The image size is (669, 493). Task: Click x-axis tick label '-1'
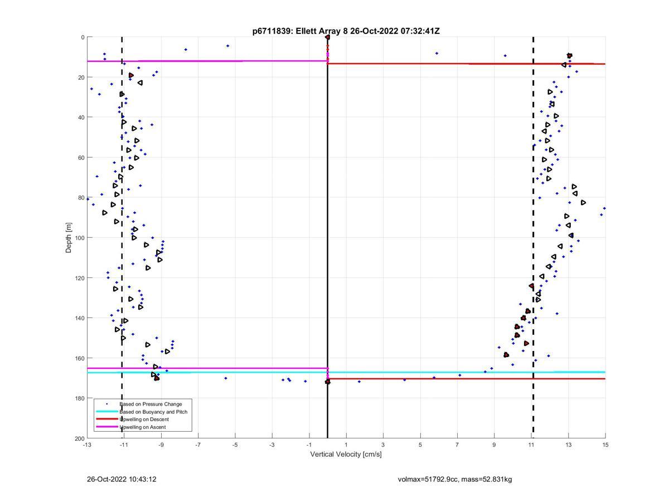pyautogui.click(x=309, y=445)
